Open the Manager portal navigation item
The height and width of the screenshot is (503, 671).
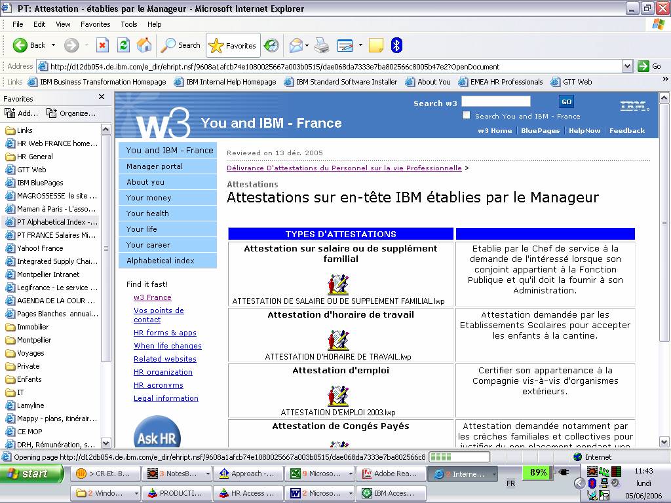click(x=168, y=166)
